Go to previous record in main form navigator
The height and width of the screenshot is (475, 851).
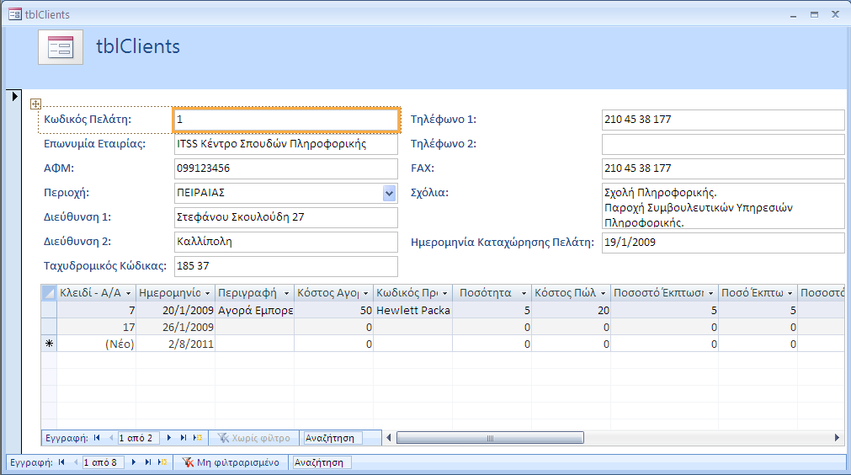[x=76, y=462]
